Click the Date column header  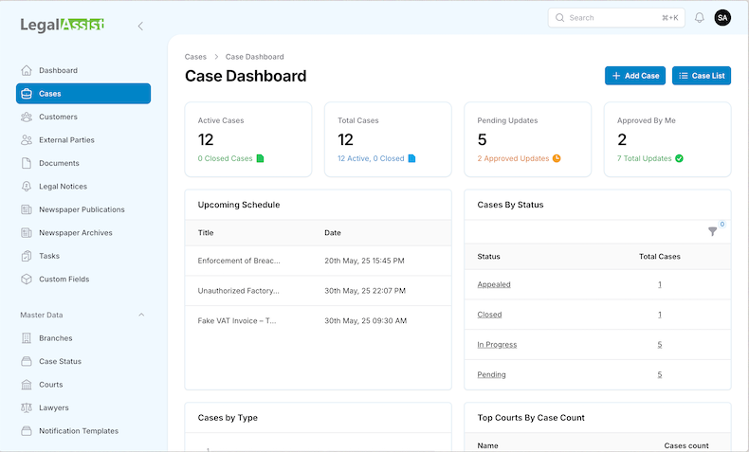coord(333,233)
